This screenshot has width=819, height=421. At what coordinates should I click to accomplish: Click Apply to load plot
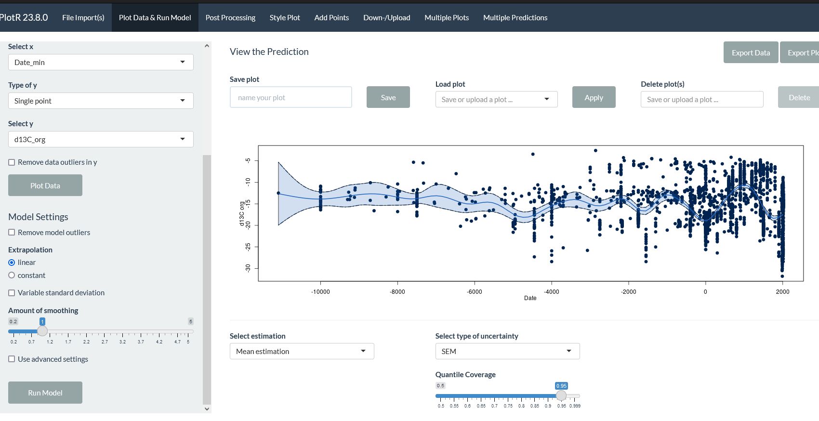pyautogui.click(x=594, y=97)
